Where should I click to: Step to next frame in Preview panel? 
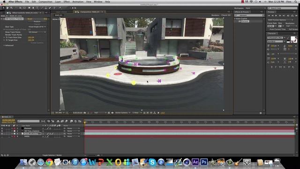coord(280,15)
